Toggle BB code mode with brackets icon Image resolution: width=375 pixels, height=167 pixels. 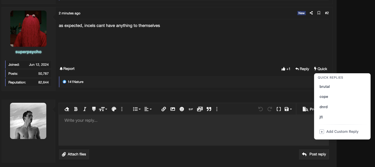pos(279,109)
